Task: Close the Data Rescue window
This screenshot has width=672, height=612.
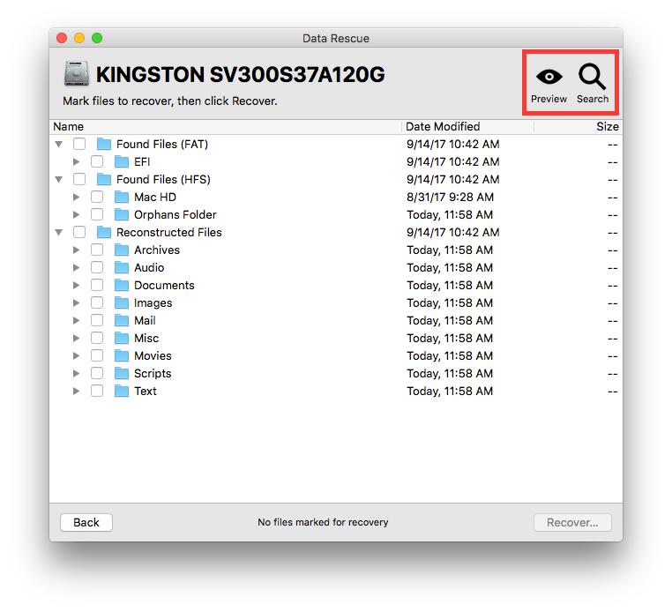Action: 62,38
